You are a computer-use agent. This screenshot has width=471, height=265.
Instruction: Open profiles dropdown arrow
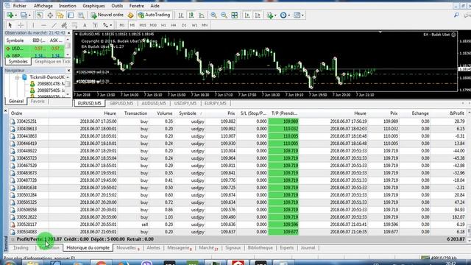click(x=29, y=15)
